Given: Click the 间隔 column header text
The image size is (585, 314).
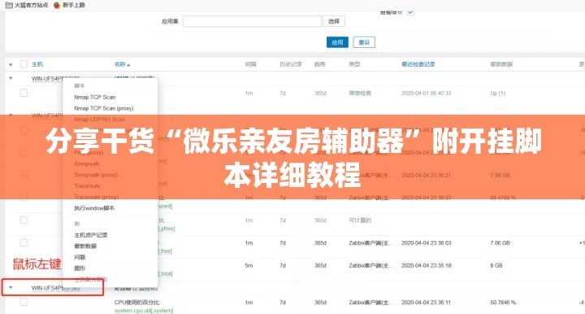Looking at the screenshot, I should 251,64.
